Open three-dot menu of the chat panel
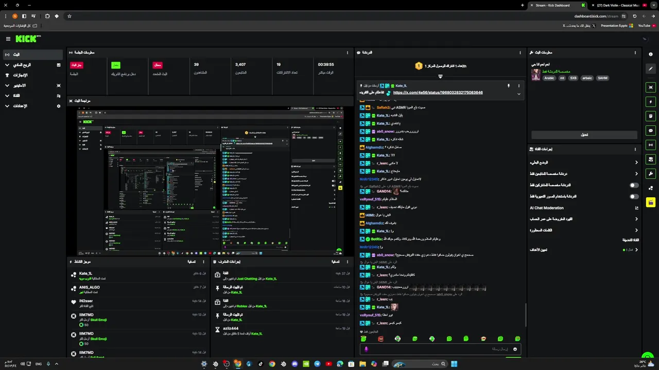 (520, 52)
